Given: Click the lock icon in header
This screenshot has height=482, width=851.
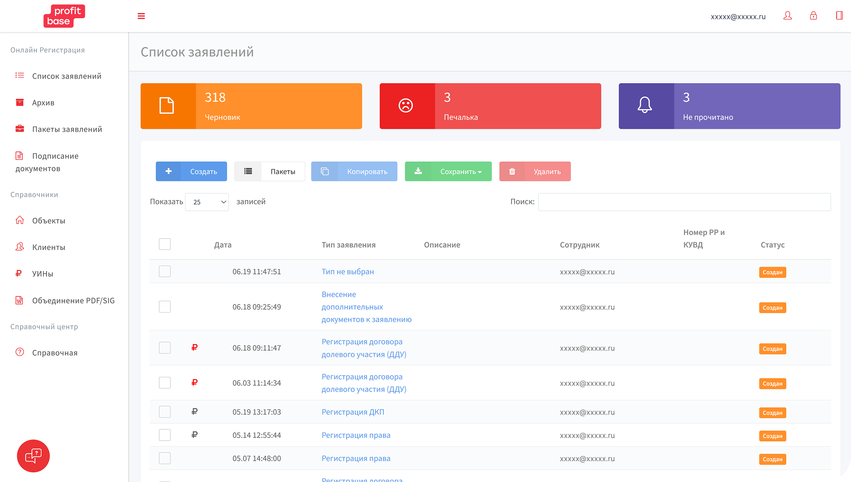Looking at the screenshot, I should (x=813, y=16).
